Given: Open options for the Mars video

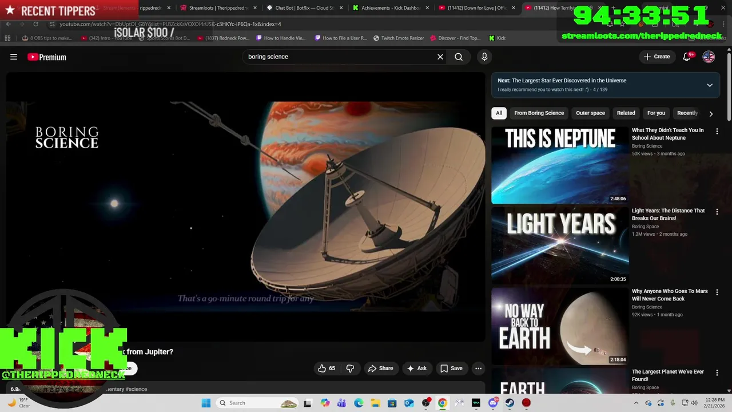Looking at the screenshot, I should [717, 292].
